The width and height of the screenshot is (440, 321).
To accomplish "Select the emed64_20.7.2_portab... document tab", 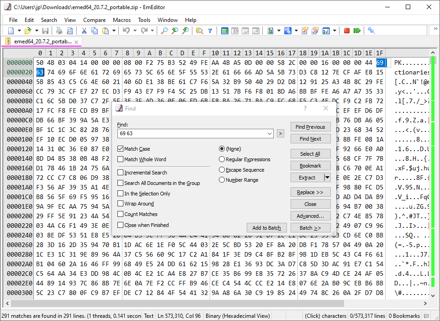I will [x=42, y=42].
